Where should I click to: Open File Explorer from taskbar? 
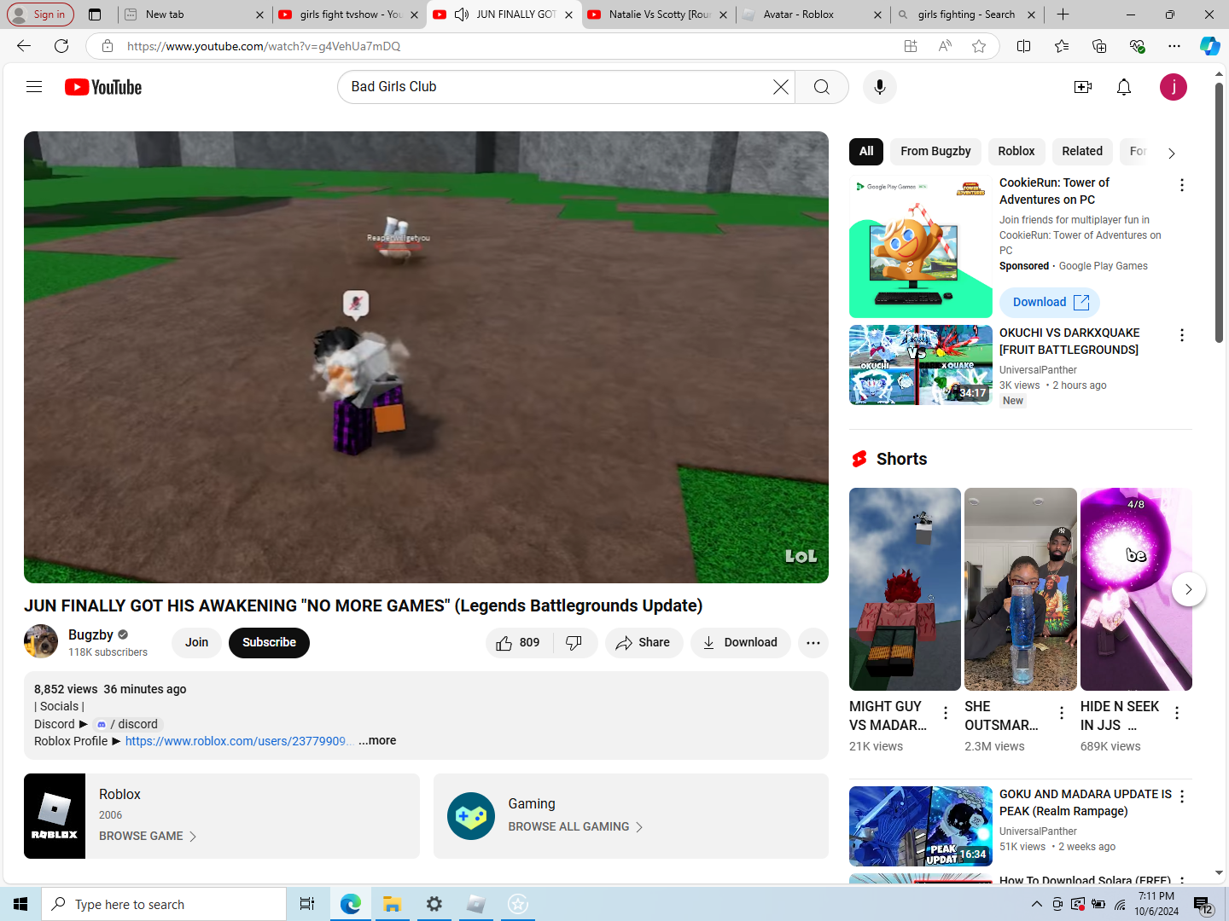pyautogui.click(x=392, y=904)
